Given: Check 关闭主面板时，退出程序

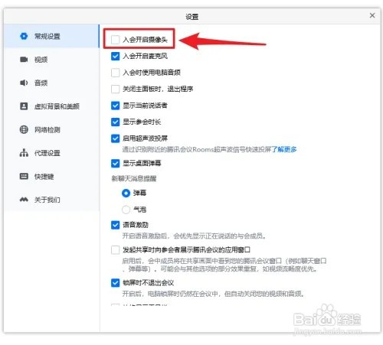Looking at the screenshot, I should click(x=115, y=89).
